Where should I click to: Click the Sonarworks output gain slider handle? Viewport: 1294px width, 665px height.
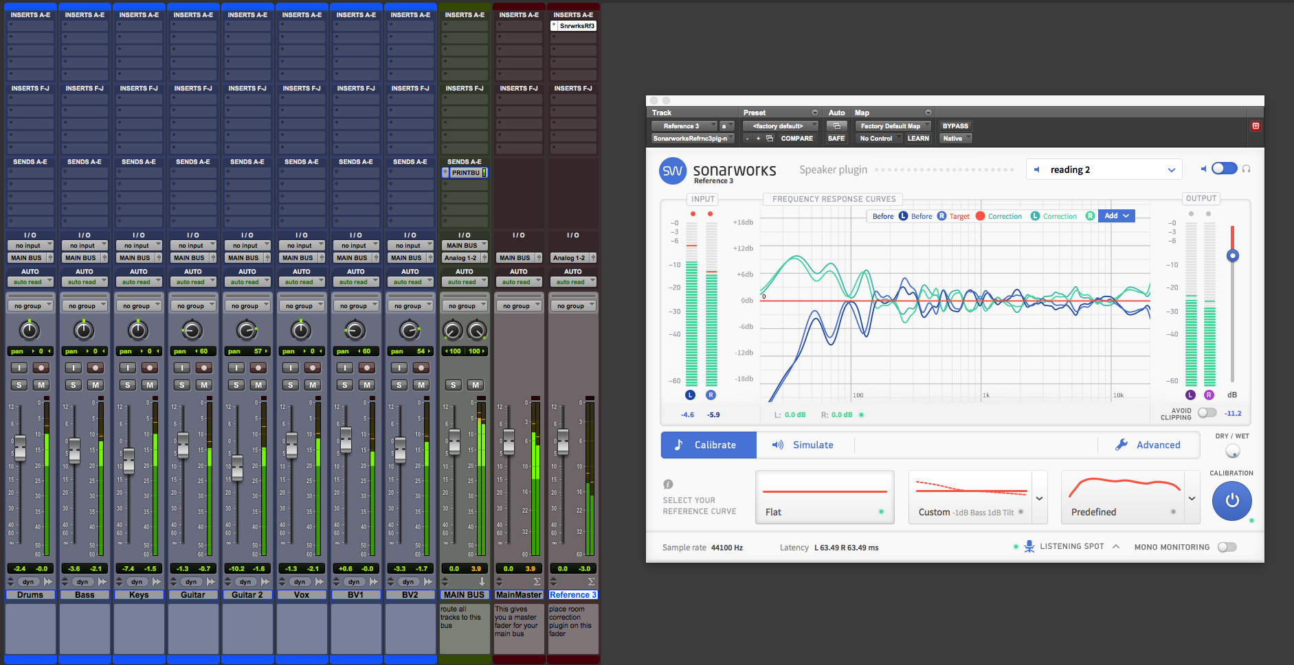1233,256
